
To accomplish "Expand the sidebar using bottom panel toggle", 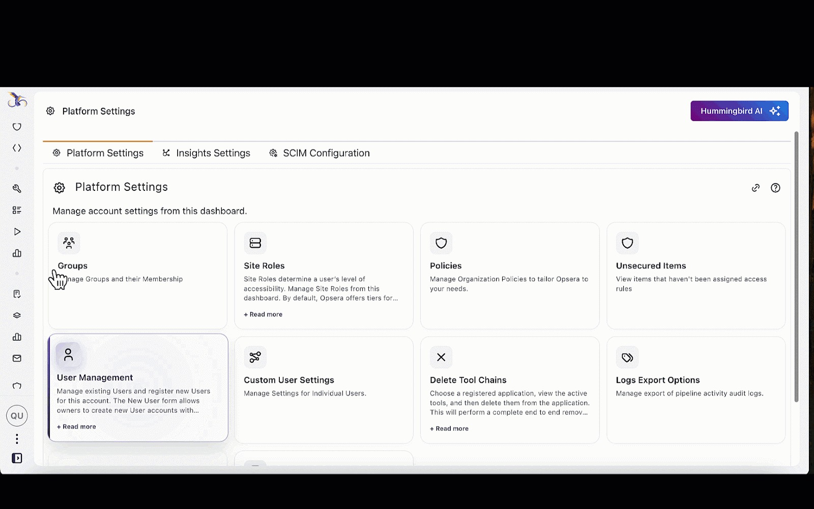I will pos(17,458).
